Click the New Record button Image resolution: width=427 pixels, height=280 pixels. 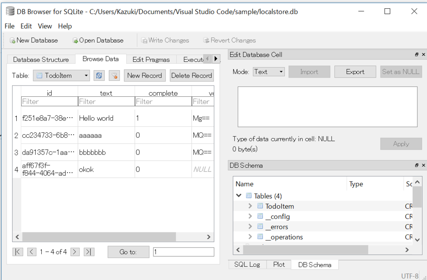tap(145, 76)
